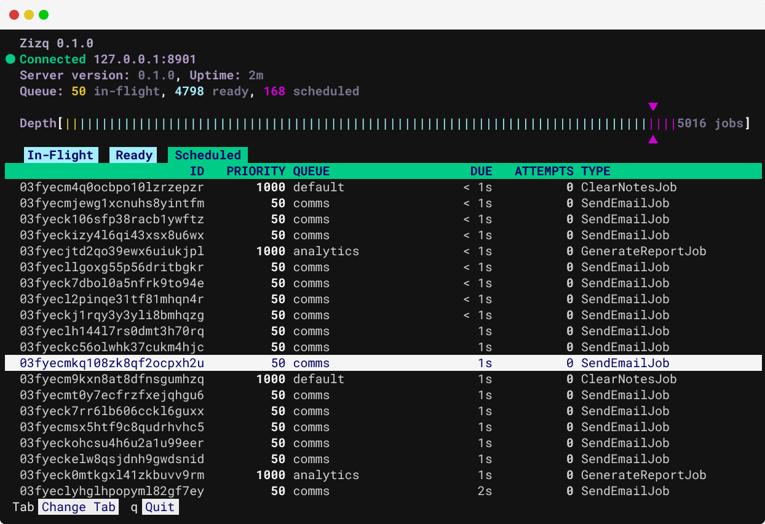Click the TYPE column header
Screen dimensions: 765x524
pos(596,171)
